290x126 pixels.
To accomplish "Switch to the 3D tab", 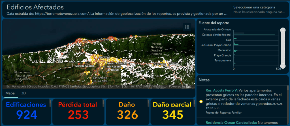I will click(x=23, y=93).
